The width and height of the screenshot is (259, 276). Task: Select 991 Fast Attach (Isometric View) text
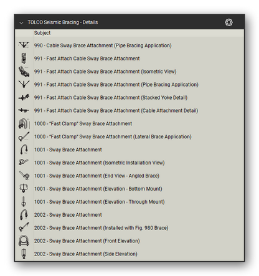point(105,72)
